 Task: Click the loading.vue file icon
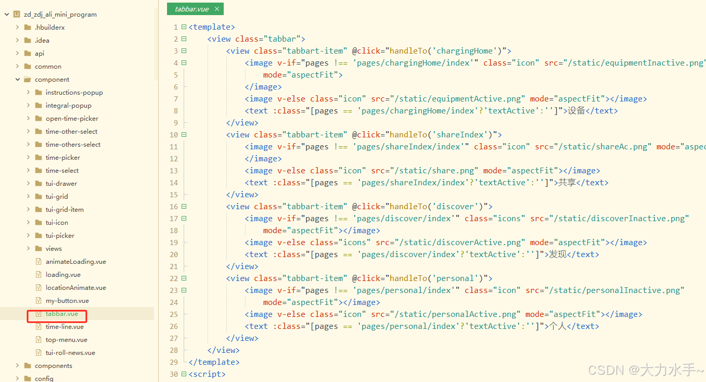tap(38, 274)
